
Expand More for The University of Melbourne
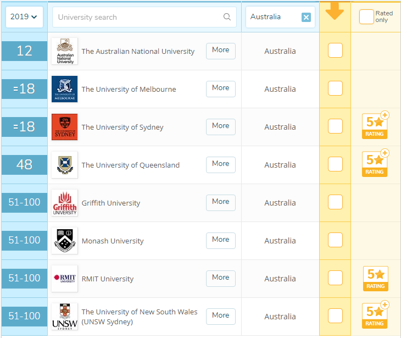click(221, 88)
